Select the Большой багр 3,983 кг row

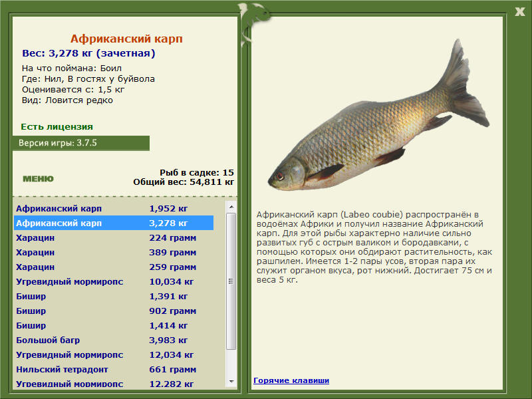pyautogui.click(x=114, y=340)
